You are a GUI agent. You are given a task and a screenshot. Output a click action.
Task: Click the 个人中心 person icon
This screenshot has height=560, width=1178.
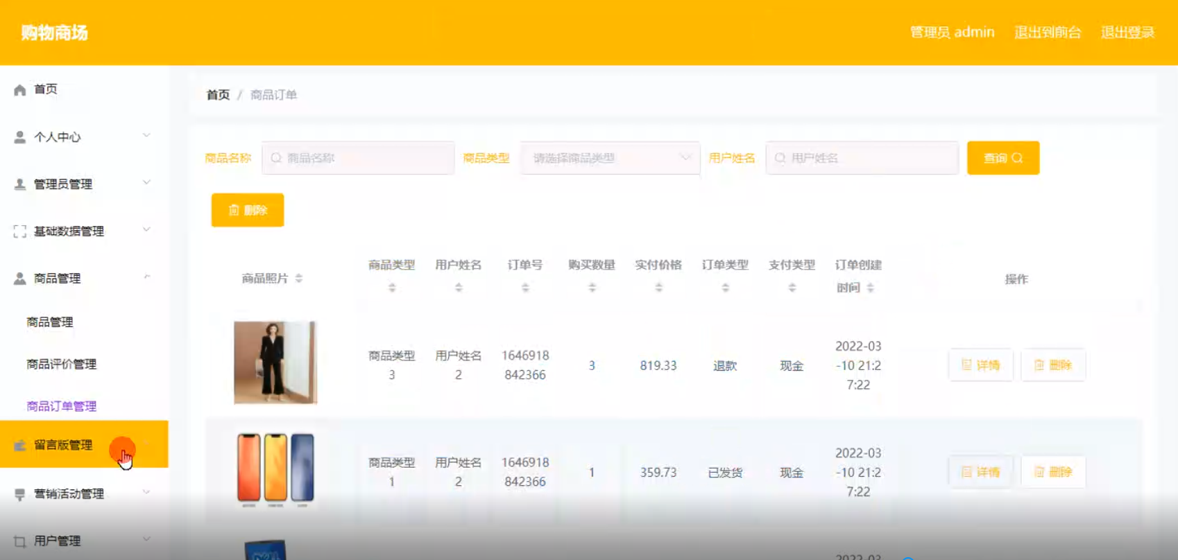pos(20,137)
